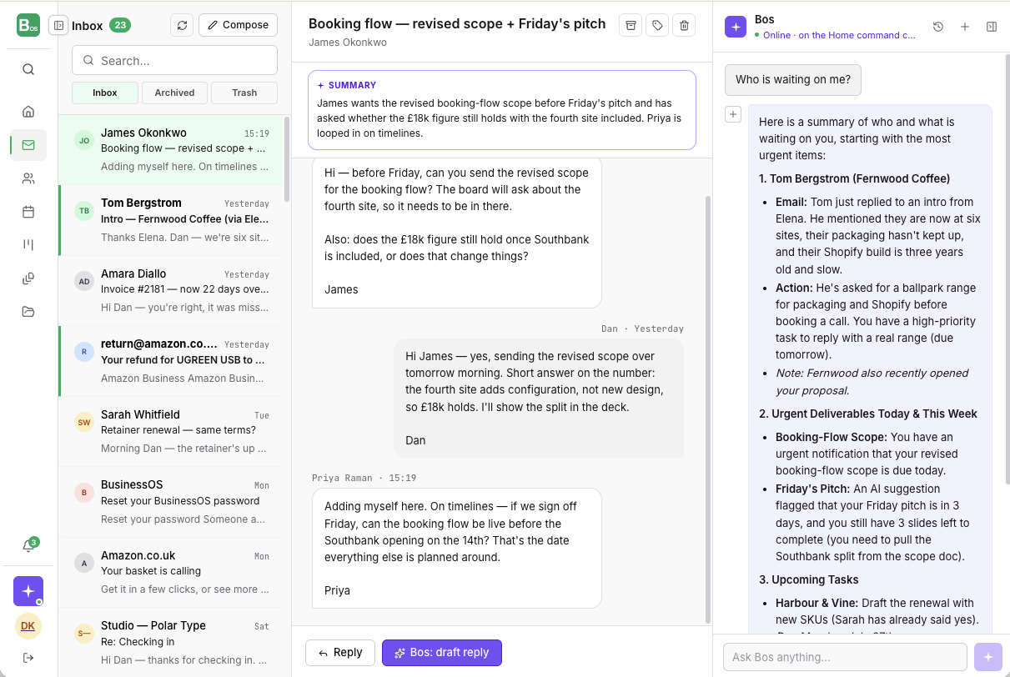Switch to the Trash tab
The height and width of the screenshot is (677, 1010).
tap(244, 93)
